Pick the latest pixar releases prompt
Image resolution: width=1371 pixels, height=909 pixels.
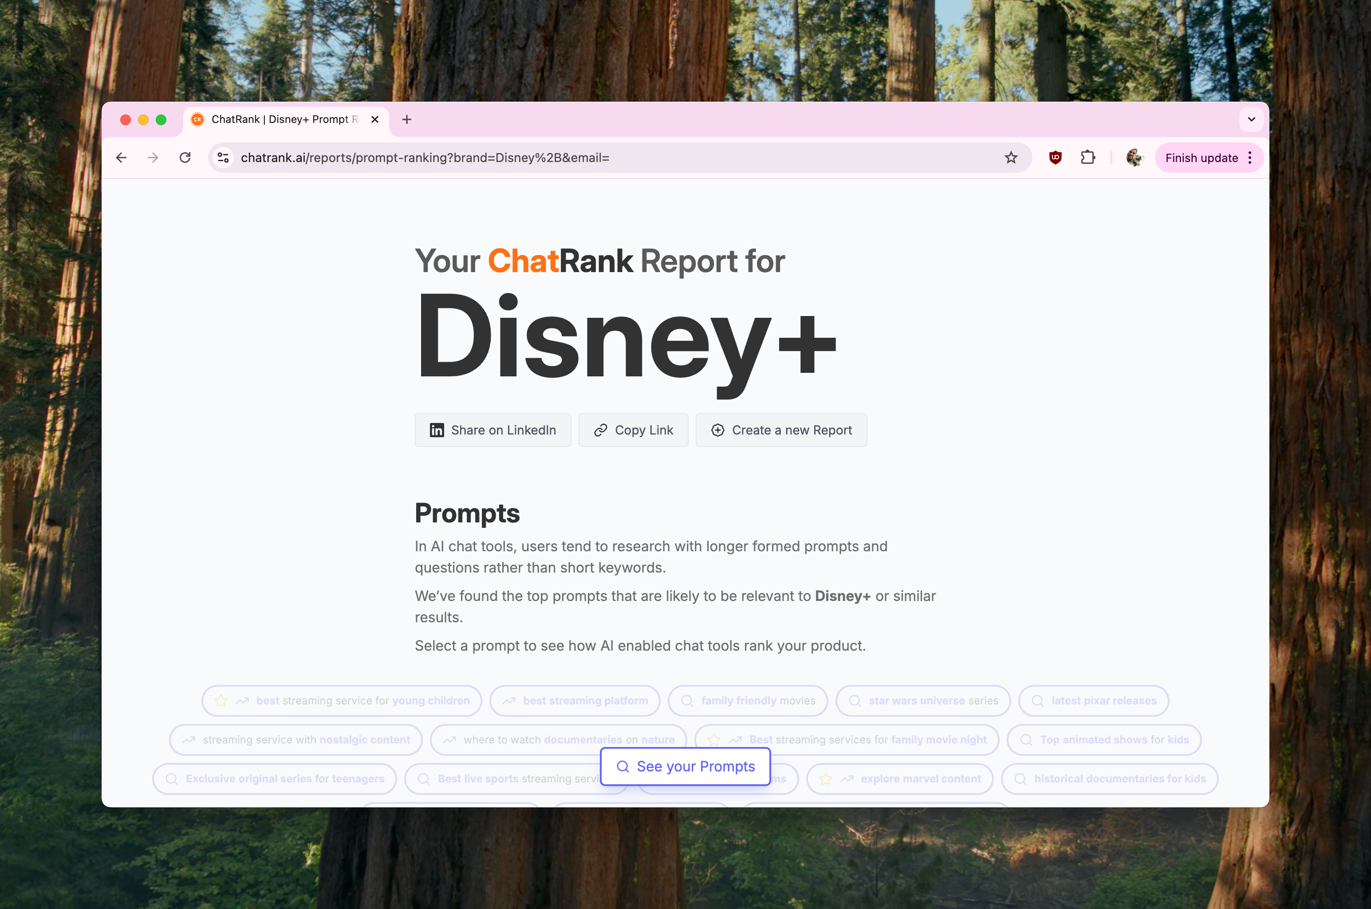click(1093, 701)
